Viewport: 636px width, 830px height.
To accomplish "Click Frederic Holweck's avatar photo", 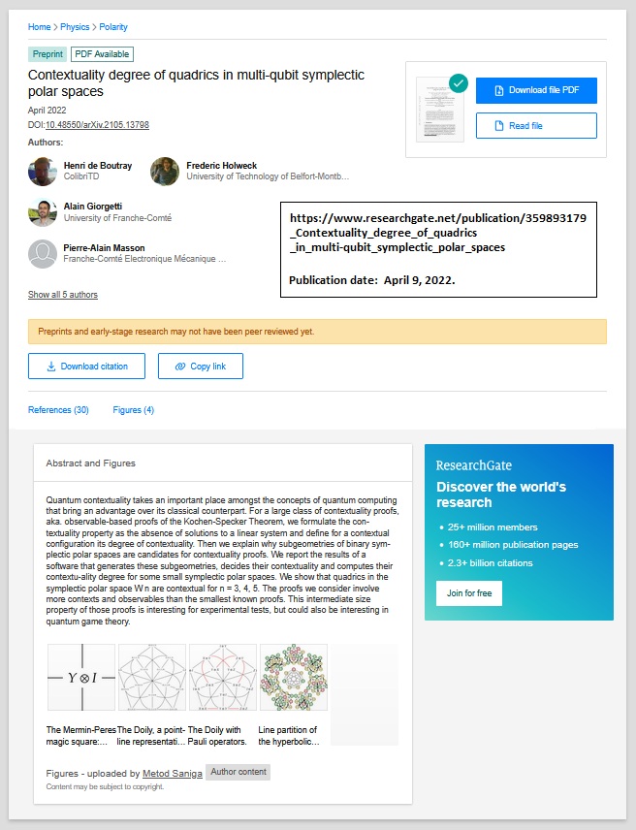I will pyautogui.click(x=165, y=172).
